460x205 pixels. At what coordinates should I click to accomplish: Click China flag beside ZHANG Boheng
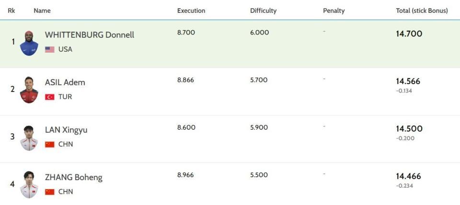tap(50, 192)
